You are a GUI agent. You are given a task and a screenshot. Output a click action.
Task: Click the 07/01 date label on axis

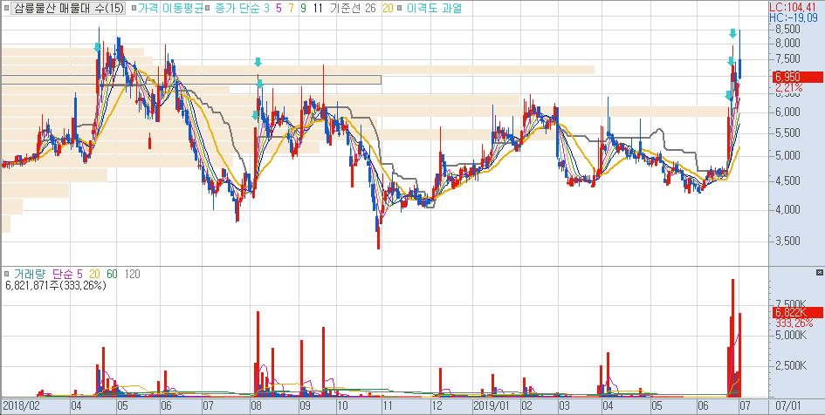(x=788, y=406)
